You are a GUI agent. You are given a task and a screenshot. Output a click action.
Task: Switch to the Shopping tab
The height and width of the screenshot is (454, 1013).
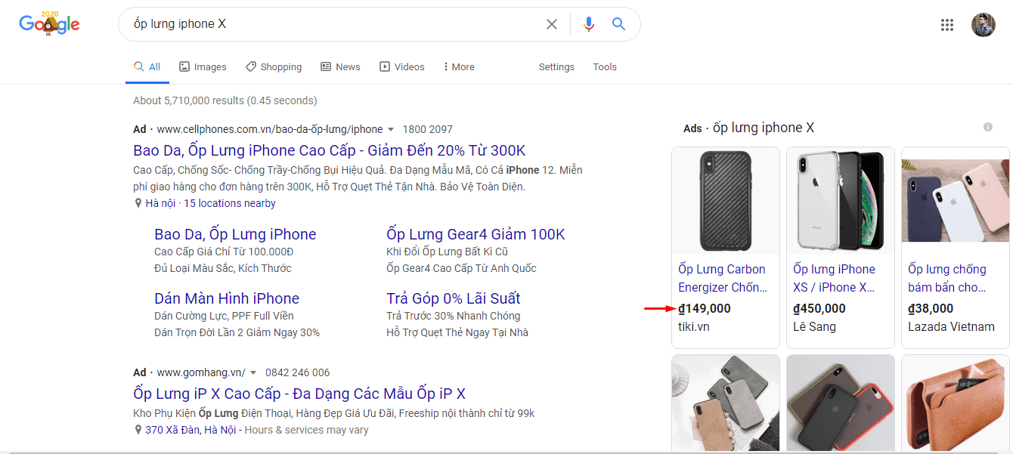pyautogui.click(x=274, y=66)
